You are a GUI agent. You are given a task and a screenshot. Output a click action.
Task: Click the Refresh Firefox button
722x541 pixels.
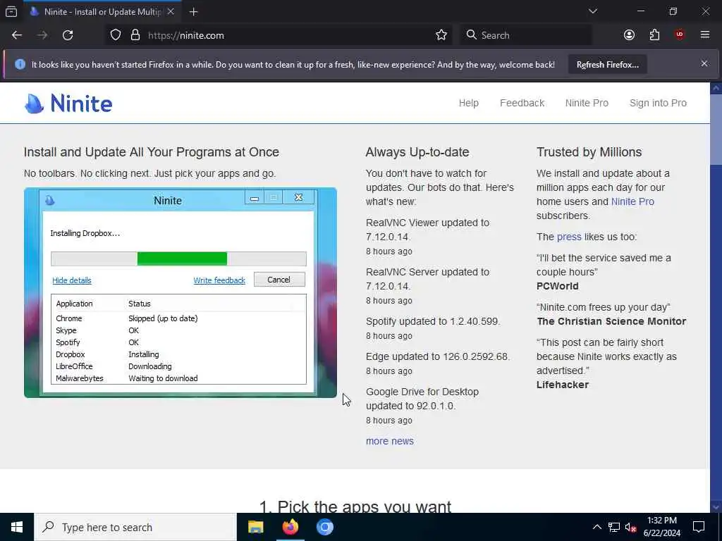click(x=607, y=65)
